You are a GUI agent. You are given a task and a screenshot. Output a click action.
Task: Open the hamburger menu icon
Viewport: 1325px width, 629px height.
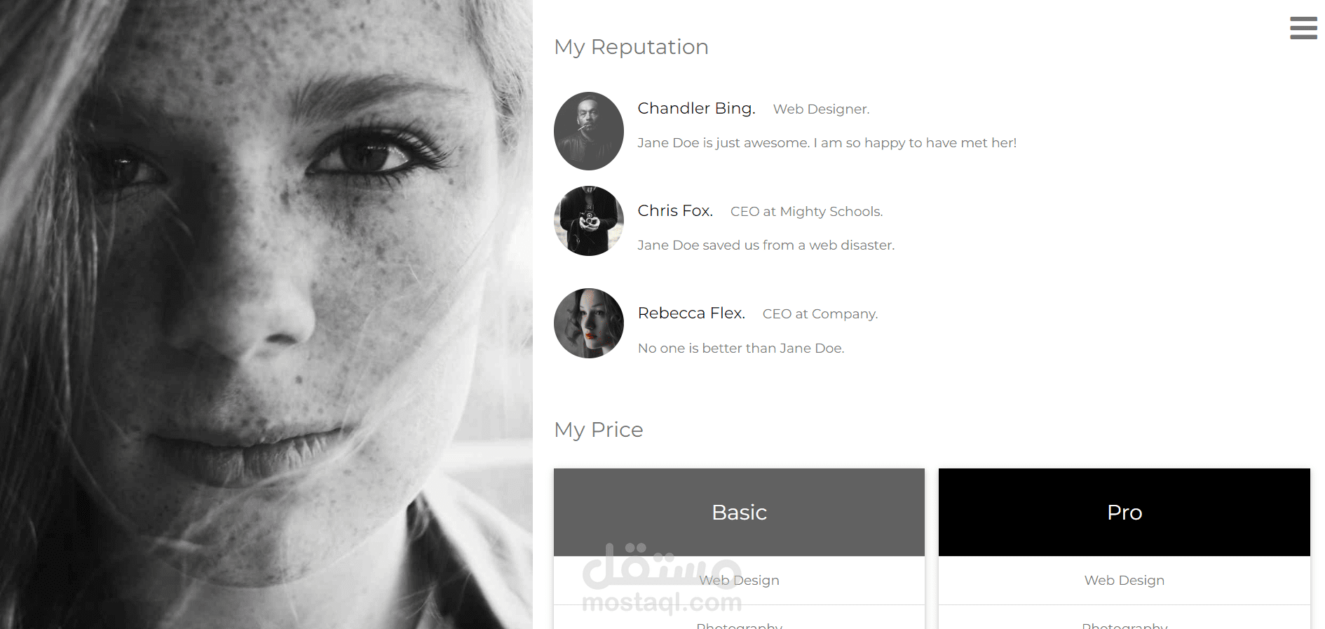(1303, 28)
